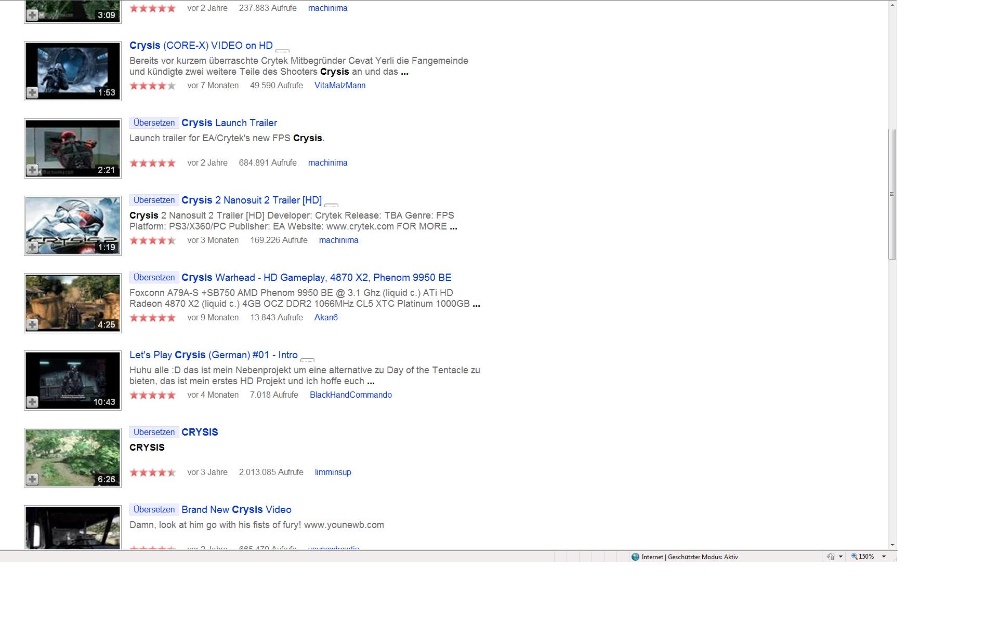Open Let's Play Crysis (German) #01 link

click(213, 355)
